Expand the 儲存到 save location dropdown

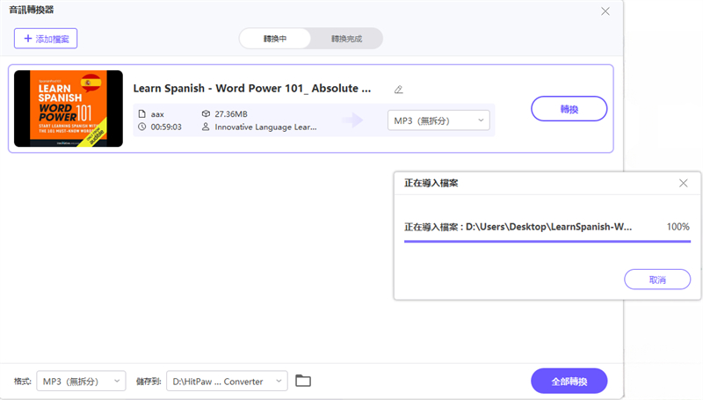[227, 382]
